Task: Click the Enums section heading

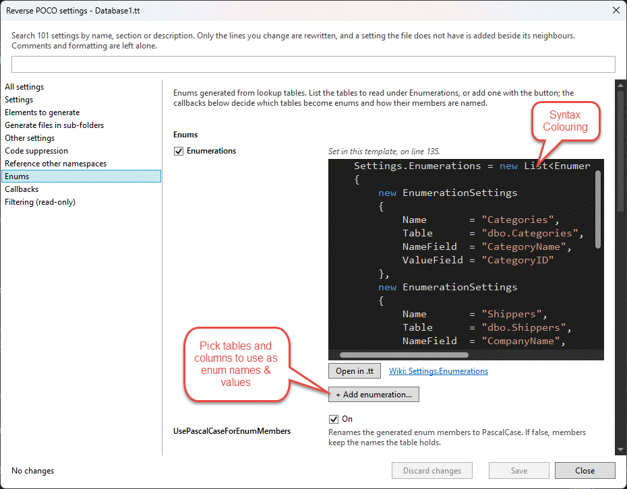Action: point(185,135)
